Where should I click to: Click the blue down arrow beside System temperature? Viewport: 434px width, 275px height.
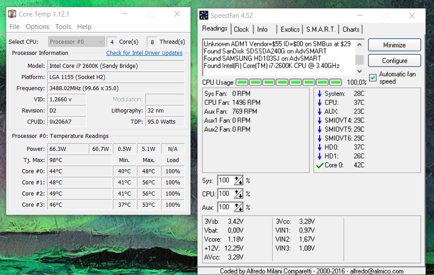pyautogui.click(x=319, y=94)
